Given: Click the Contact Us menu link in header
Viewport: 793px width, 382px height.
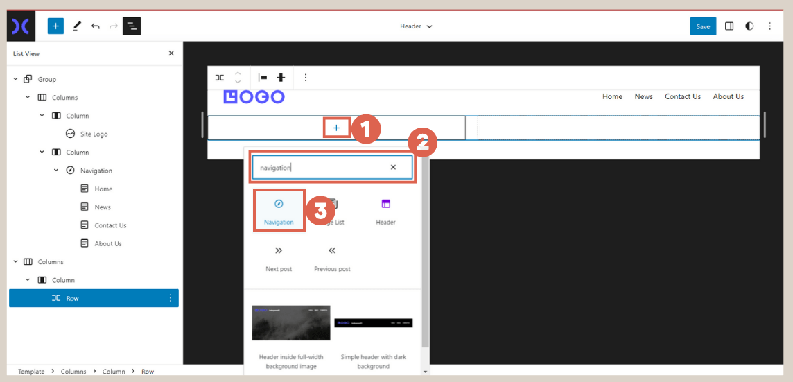Looking at the screenshot, I should click(682, 96).
